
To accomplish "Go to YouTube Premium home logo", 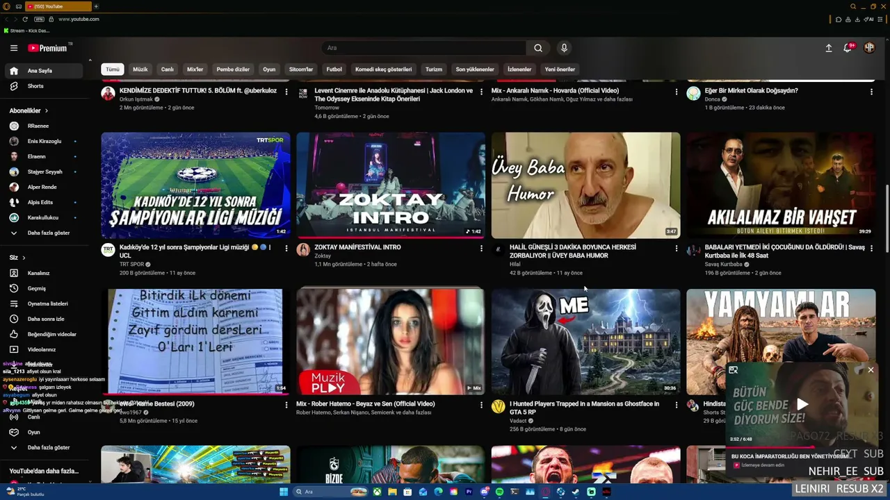I will [x=47, y=48].
